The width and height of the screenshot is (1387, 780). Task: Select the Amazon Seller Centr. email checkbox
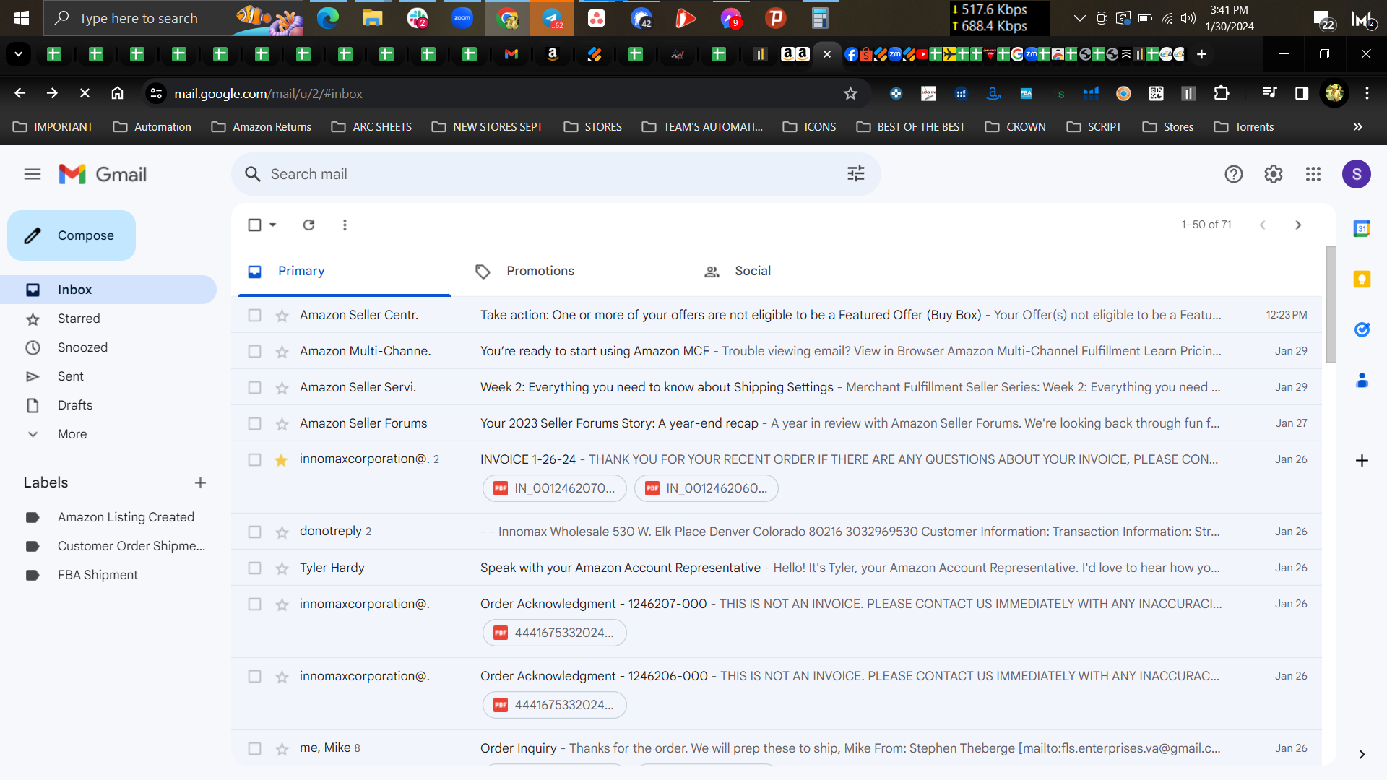254,315
